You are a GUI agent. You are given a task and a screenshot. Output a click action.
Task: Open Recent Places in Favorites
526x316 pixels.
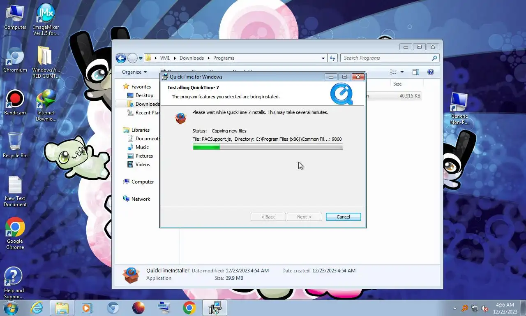[143, 113]
